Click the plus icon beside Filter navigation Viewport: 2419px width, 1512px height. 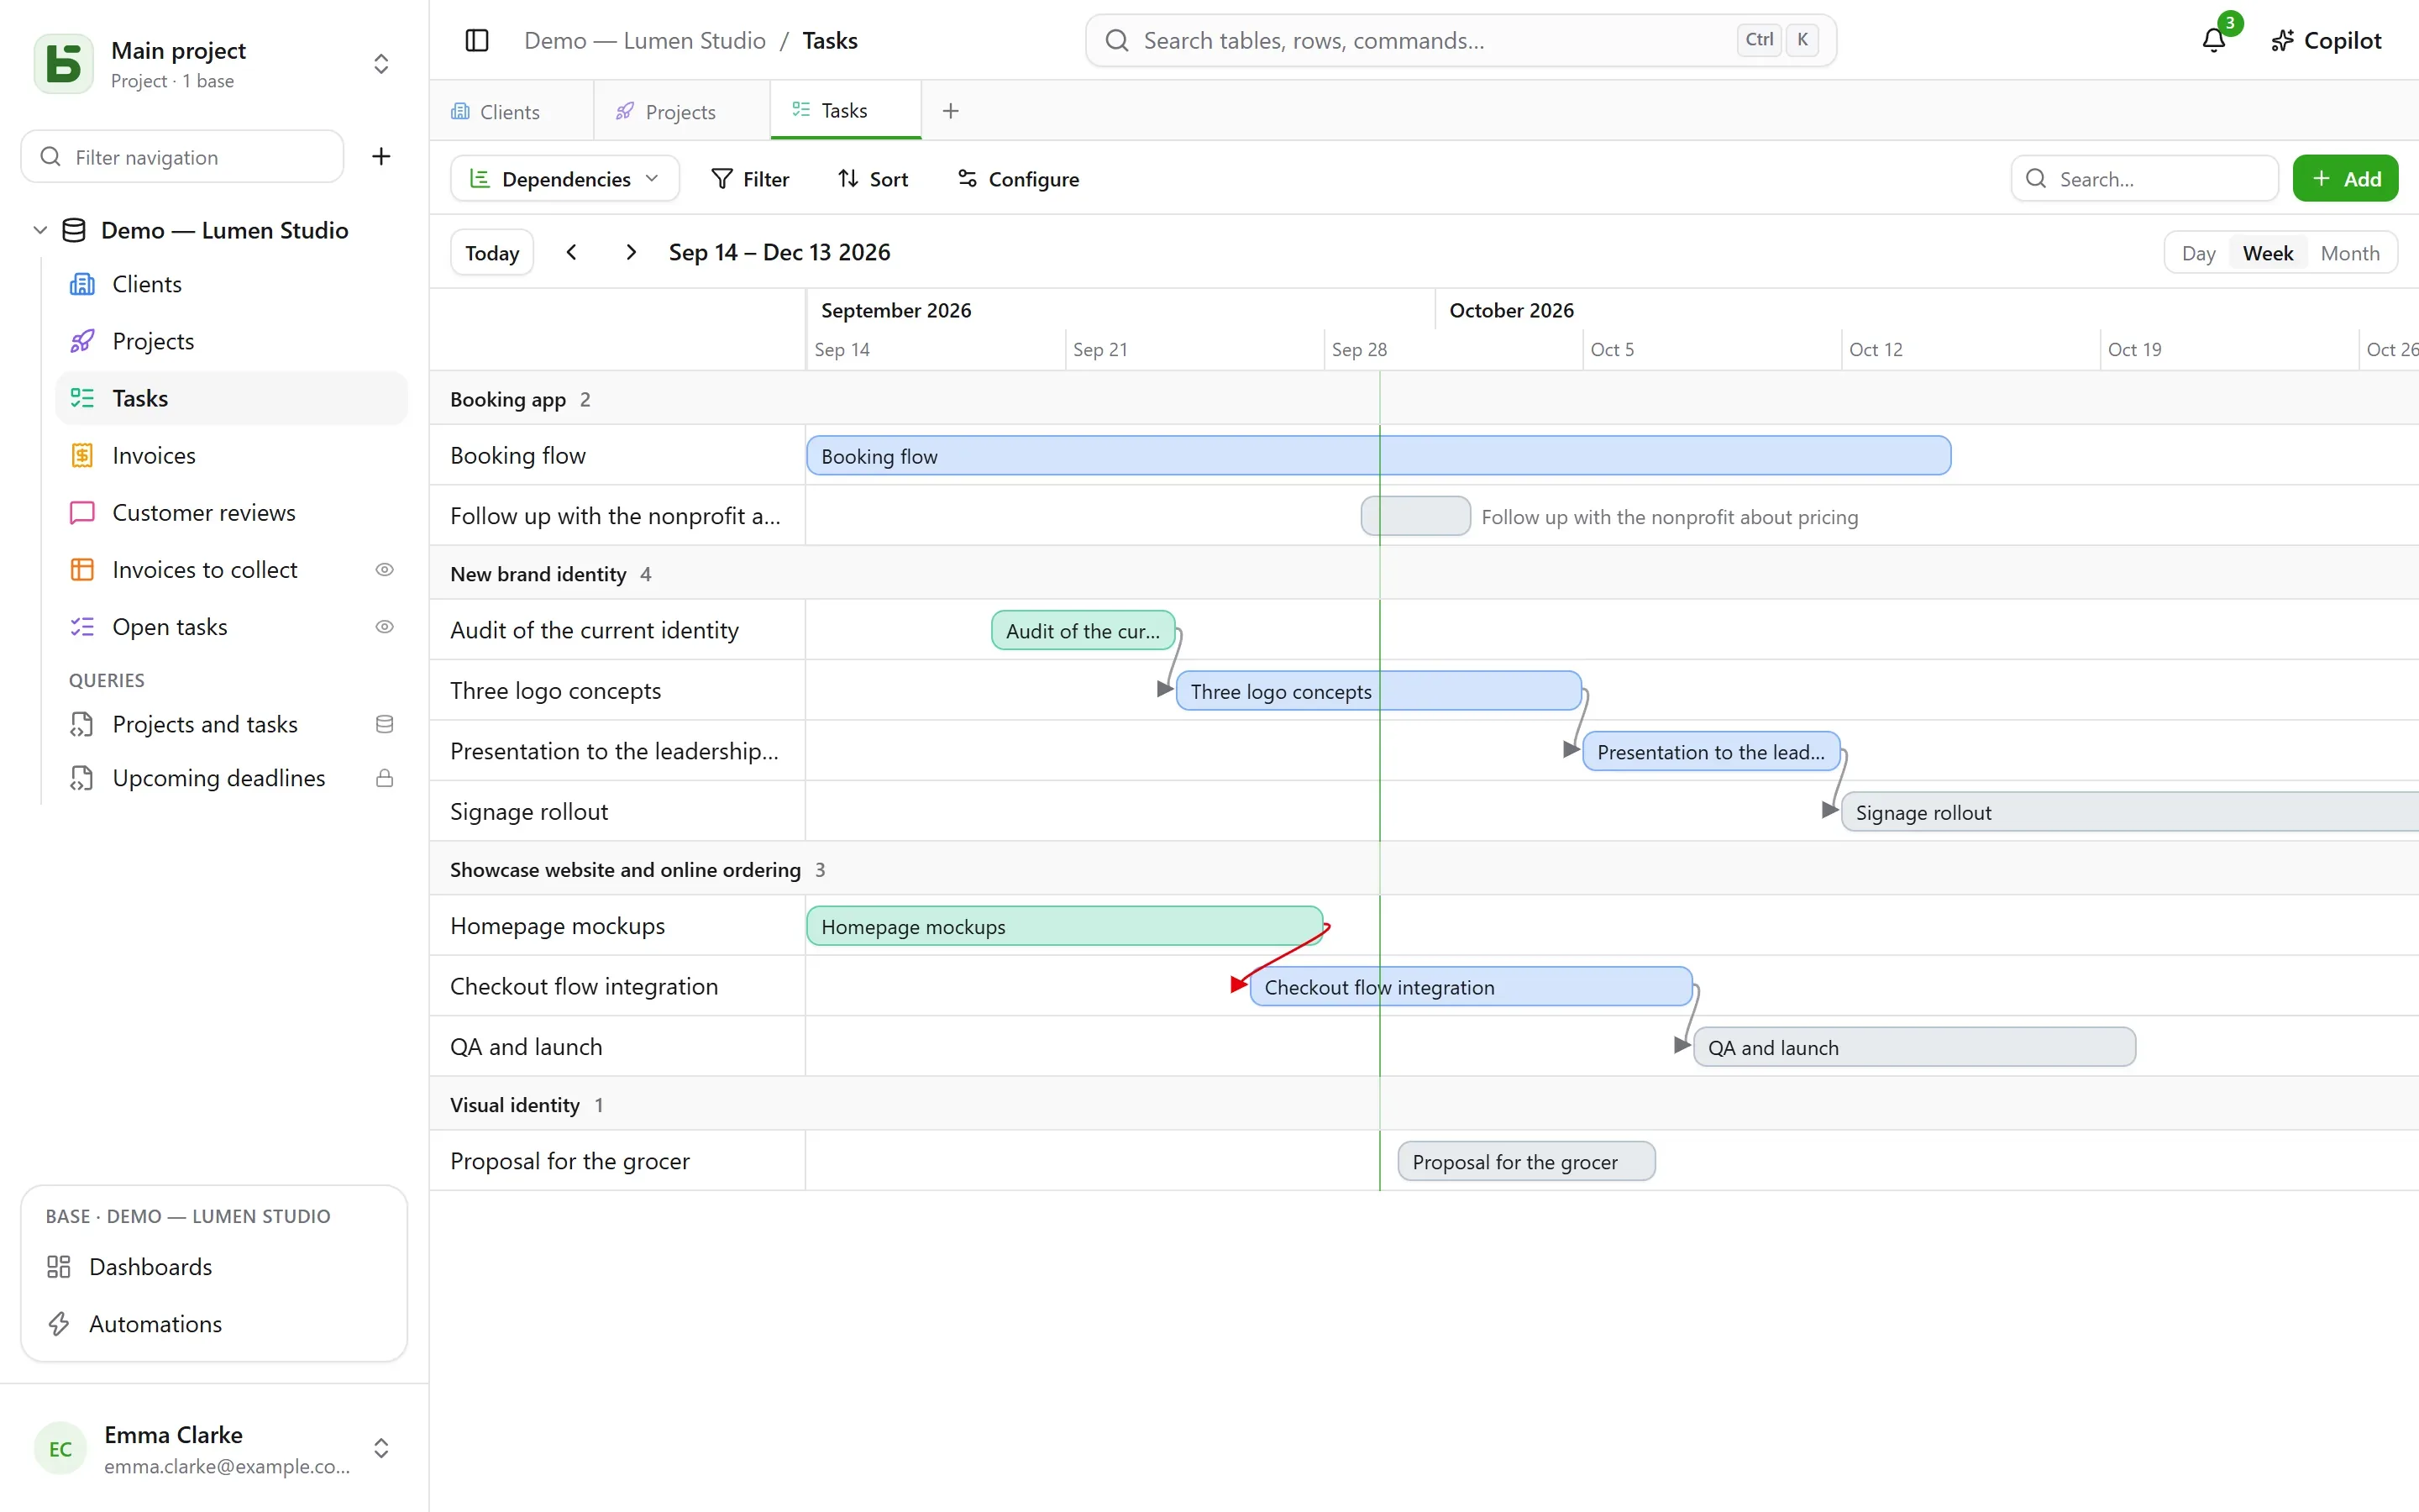(x=380, y=156)
